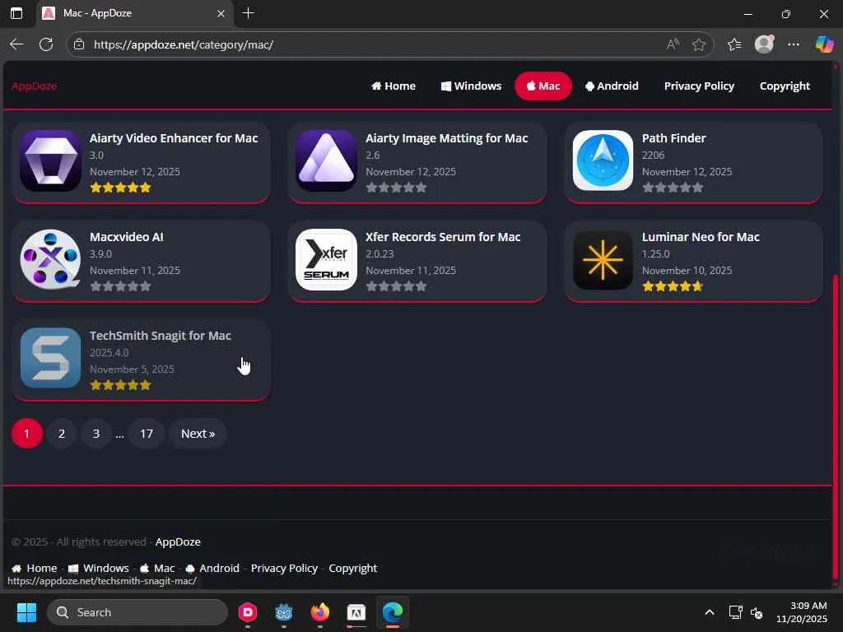
Task: Click the footer Mac link
Action: point(157,568)
